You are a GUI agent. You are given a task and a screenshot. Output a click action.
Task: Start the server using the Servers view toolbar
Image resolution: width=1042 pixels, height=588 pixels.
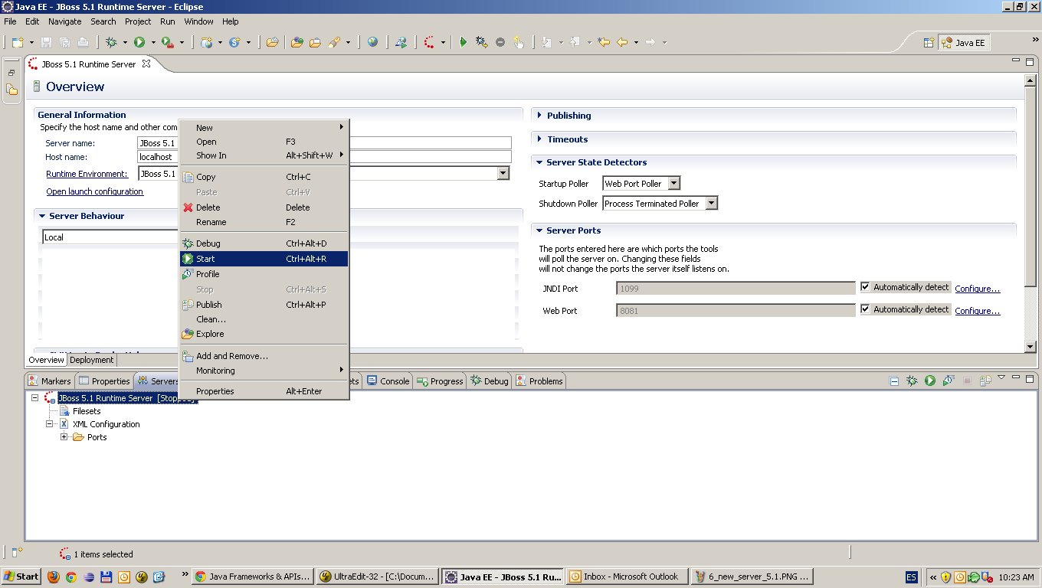930,381
